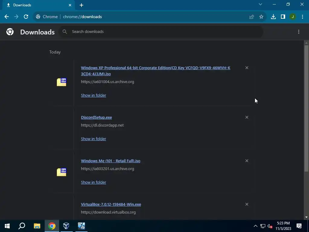Show DiscordSetup.exe in folder
Viewport: 309px width, 232px height.
tap(94, 139)
